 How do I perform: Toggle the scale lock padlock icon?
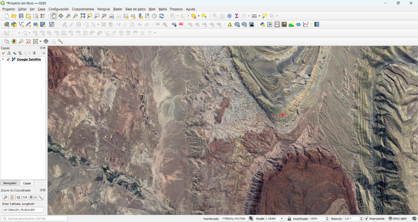click(x=289, y=219)
